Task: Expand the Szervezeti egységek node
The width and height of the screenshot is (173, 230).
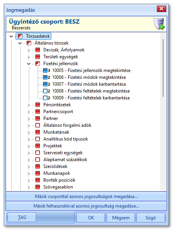Action: point(29,153)
